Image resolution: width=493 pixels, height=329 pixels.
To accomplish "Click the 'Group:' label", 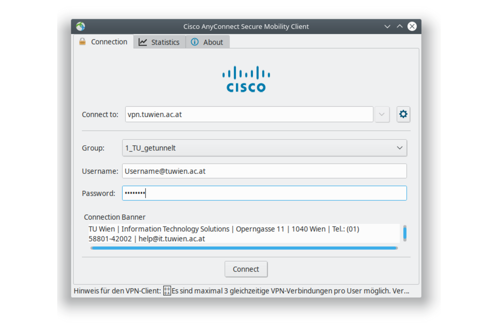I will tap(93, 148).
